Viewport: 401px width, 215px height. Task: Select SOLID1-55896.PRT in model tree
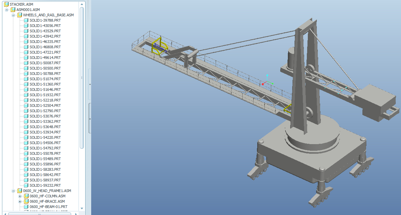point(45,164)
